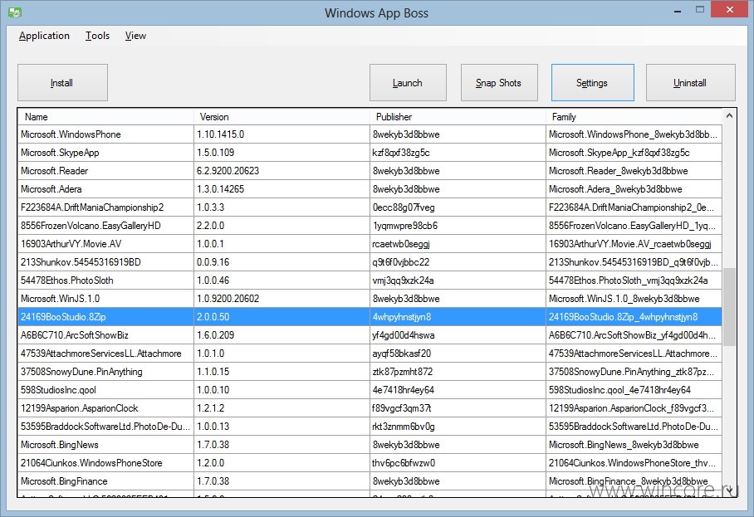The width and height of the screenshot is (754, 517).
Task: Click publisher cell thv6pc6bfwzw0
Action: pos(458,463)
